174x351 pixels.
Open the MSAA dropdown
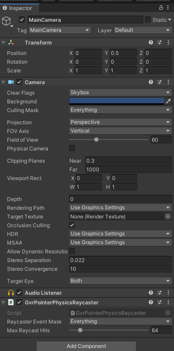[120, 242]
